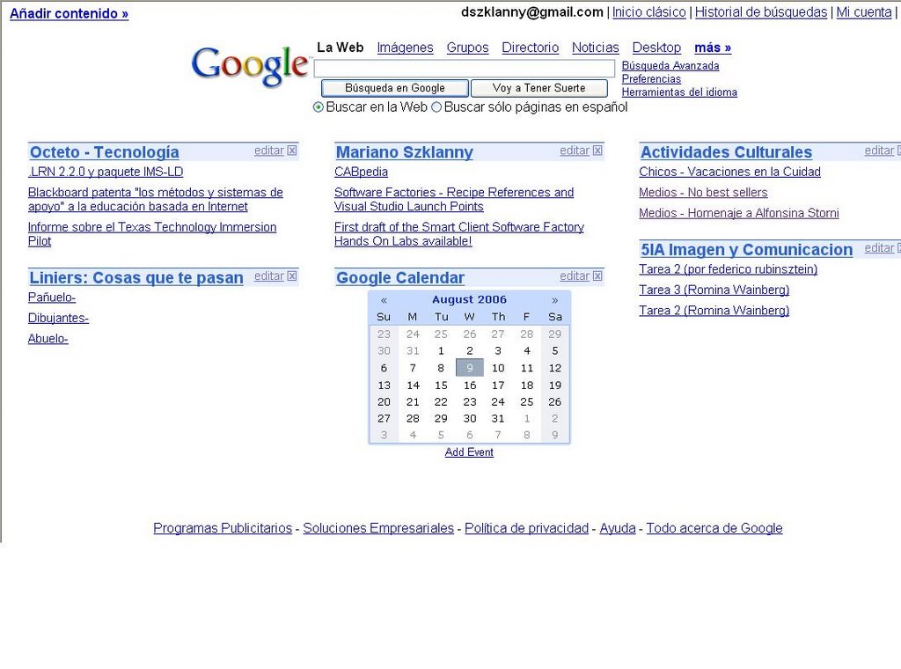
Task: Open Blackboard patenta article link
Action: click(x=155, y=200)
